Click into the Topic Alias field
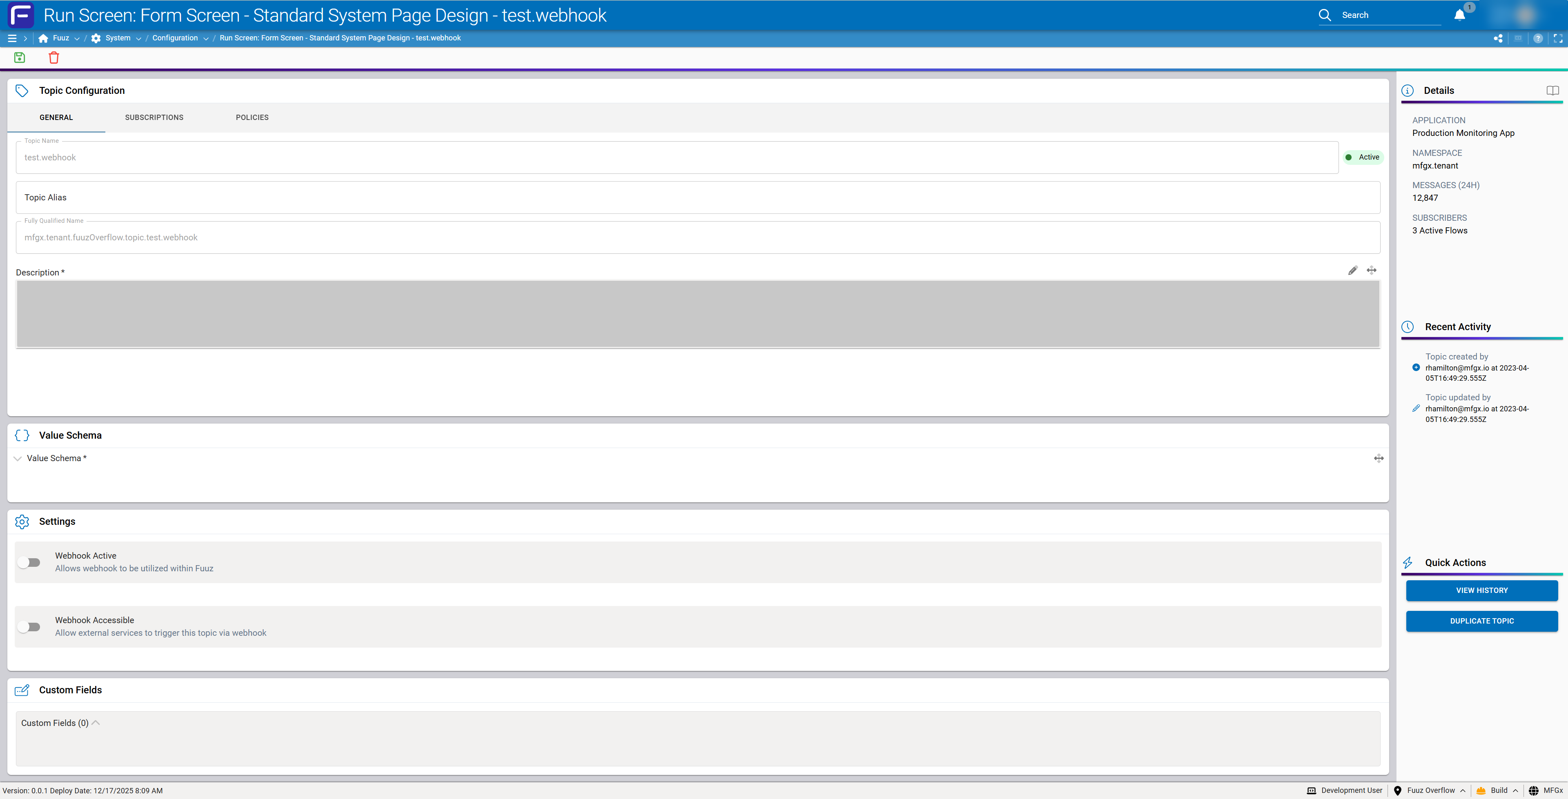The width and height of the screenshot is (1568, 799). (x=697, y=198)
